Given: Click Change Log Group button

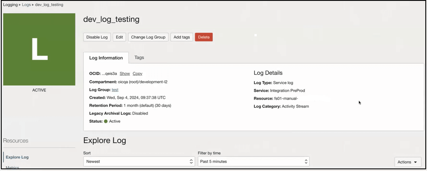Looking at the screenshot, I should (148, 37).
